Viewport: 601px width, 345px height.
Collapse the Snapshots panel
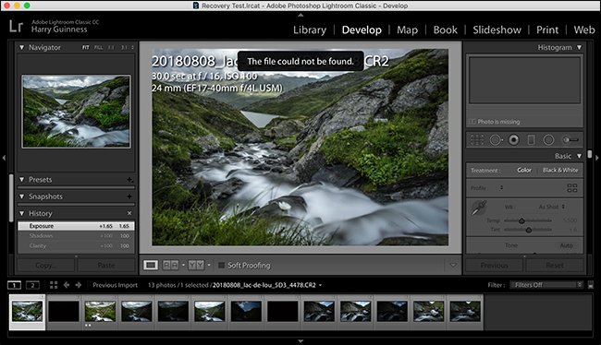click(x=21, y=196)
